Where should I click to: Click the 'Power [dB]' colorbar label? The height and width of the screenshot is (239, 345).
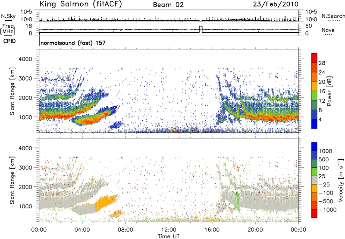pos(329,91)
